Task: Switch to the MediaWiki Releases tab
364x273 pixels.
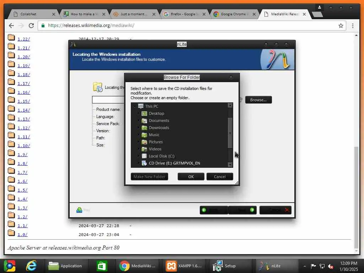Action: coord(285,14)
